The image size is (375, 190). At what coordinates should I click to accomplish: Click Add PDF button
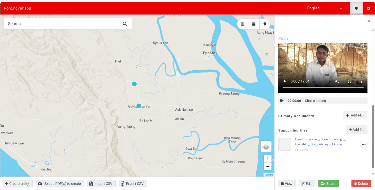tap(355, 115)
